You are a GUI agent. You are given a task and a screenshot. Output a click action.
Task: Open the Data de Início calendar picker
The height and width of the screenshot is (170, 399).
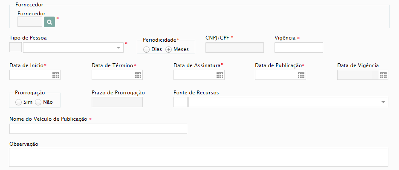click(56, 75)
